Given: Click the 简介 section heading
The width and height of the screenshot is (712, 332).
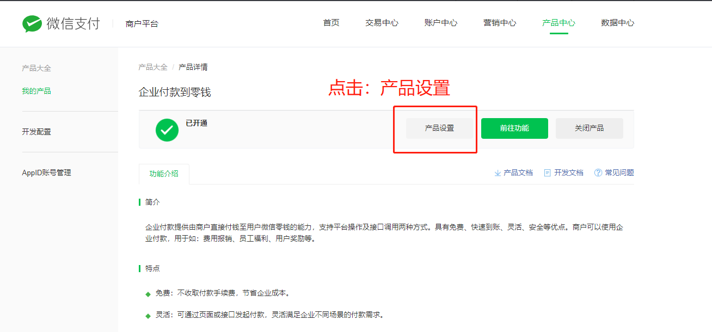Looking at the screenshot, I should click(152, 202).
